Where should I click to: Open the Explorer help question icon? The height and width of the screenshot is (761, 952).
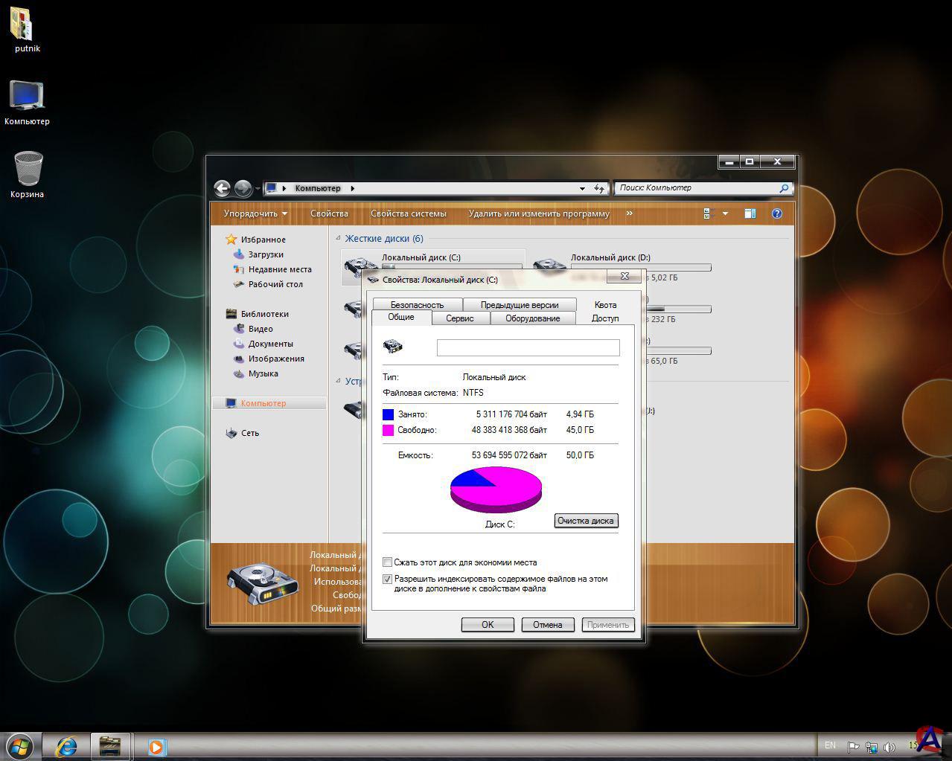coord(777,213)
